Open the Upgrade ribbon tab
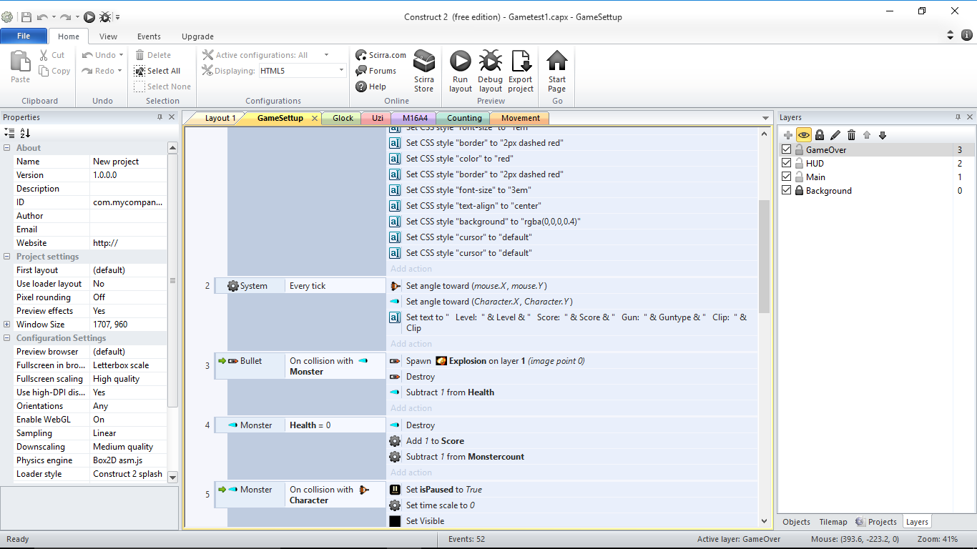This screenshot has height=549, width=977. pos(197,36)
